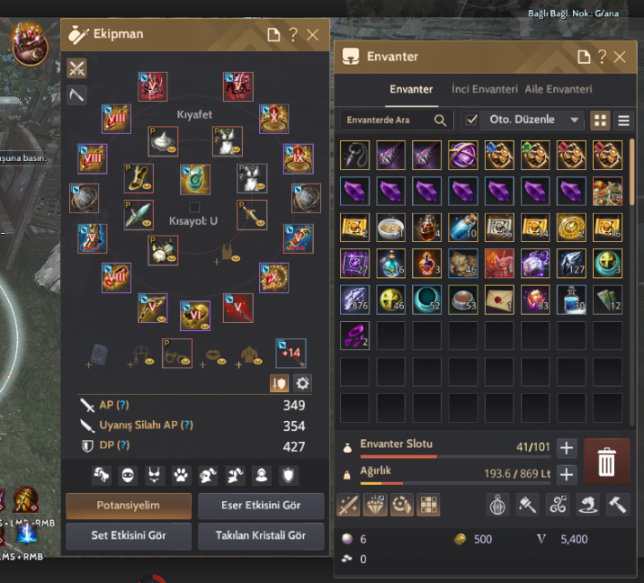
Task: Switch inventory to list view icon
Action: [623, 121]
